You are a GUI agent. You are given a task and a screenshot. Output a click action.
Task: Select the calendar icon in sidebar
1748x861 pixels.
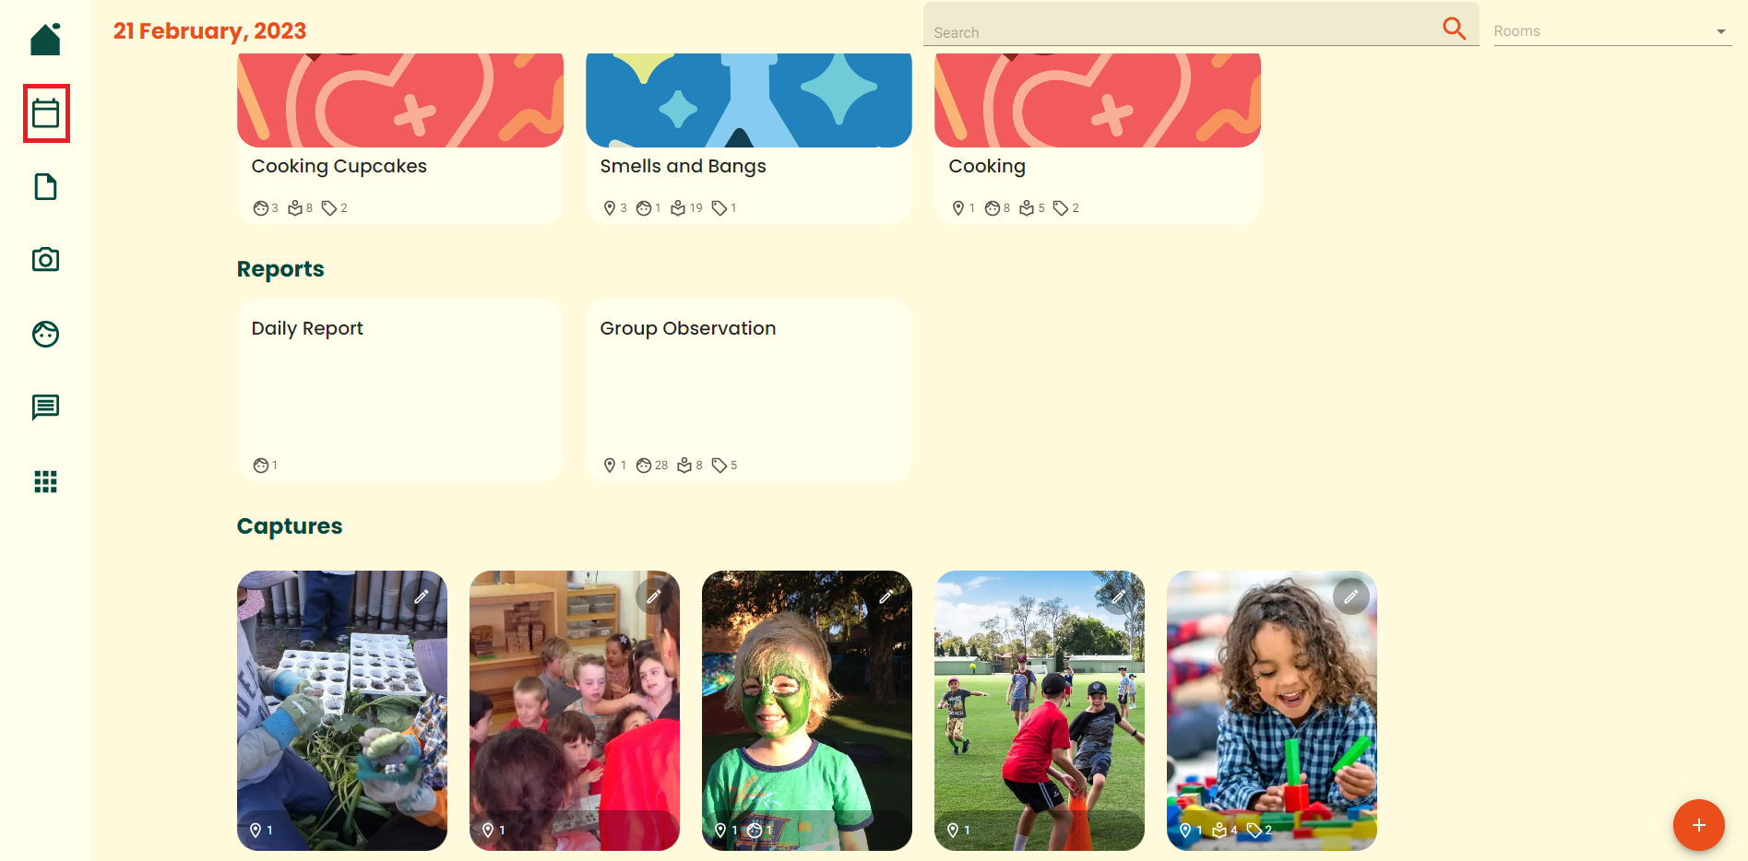click(x=46, y=113)
